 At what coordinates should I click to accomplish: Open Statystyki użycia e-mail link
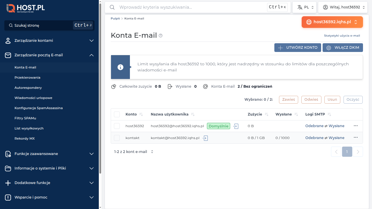pyautogui.click(x=342, y=36)
